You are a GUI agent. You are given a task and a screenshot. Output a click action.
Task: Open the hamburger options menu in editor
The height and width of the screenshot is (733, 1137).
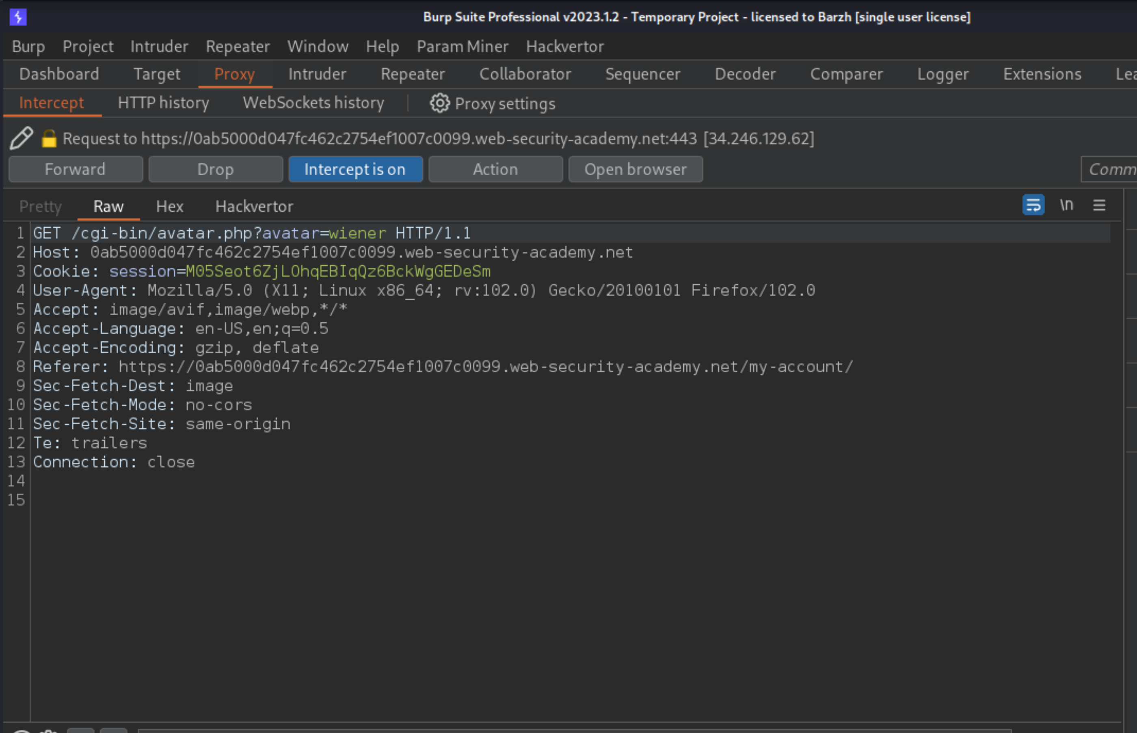[x=1099, y=205]
